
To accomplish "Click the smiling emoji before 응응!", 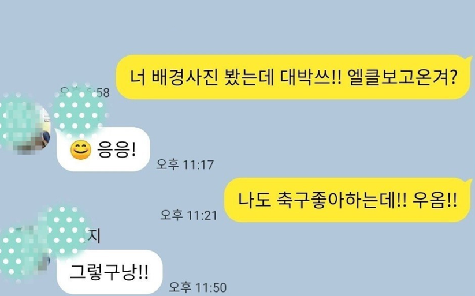I will 80,150.
